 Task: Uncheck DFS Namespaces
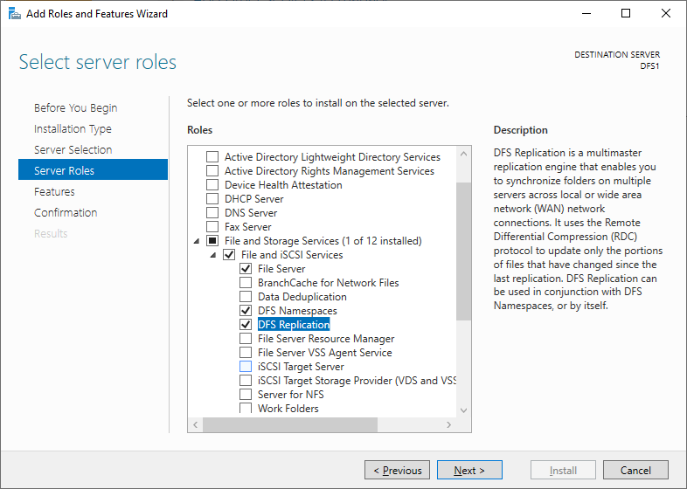point(246,311)
